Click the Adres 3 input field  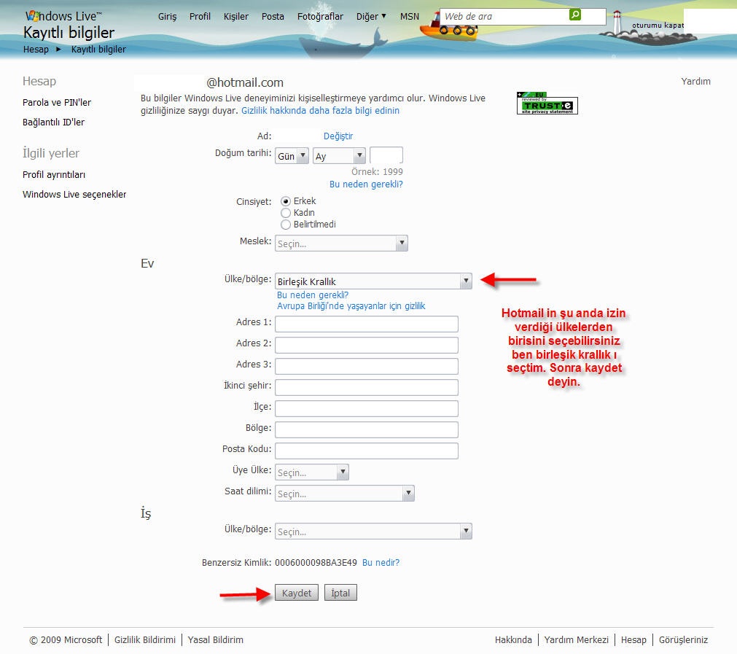pyautogui.click(x=367, y=366)
